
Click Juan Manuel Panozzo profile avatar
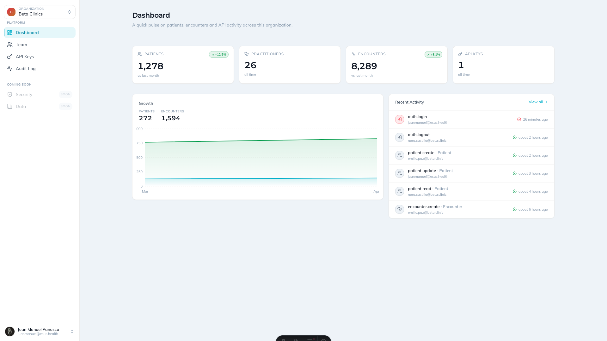[x=10, y=332]
